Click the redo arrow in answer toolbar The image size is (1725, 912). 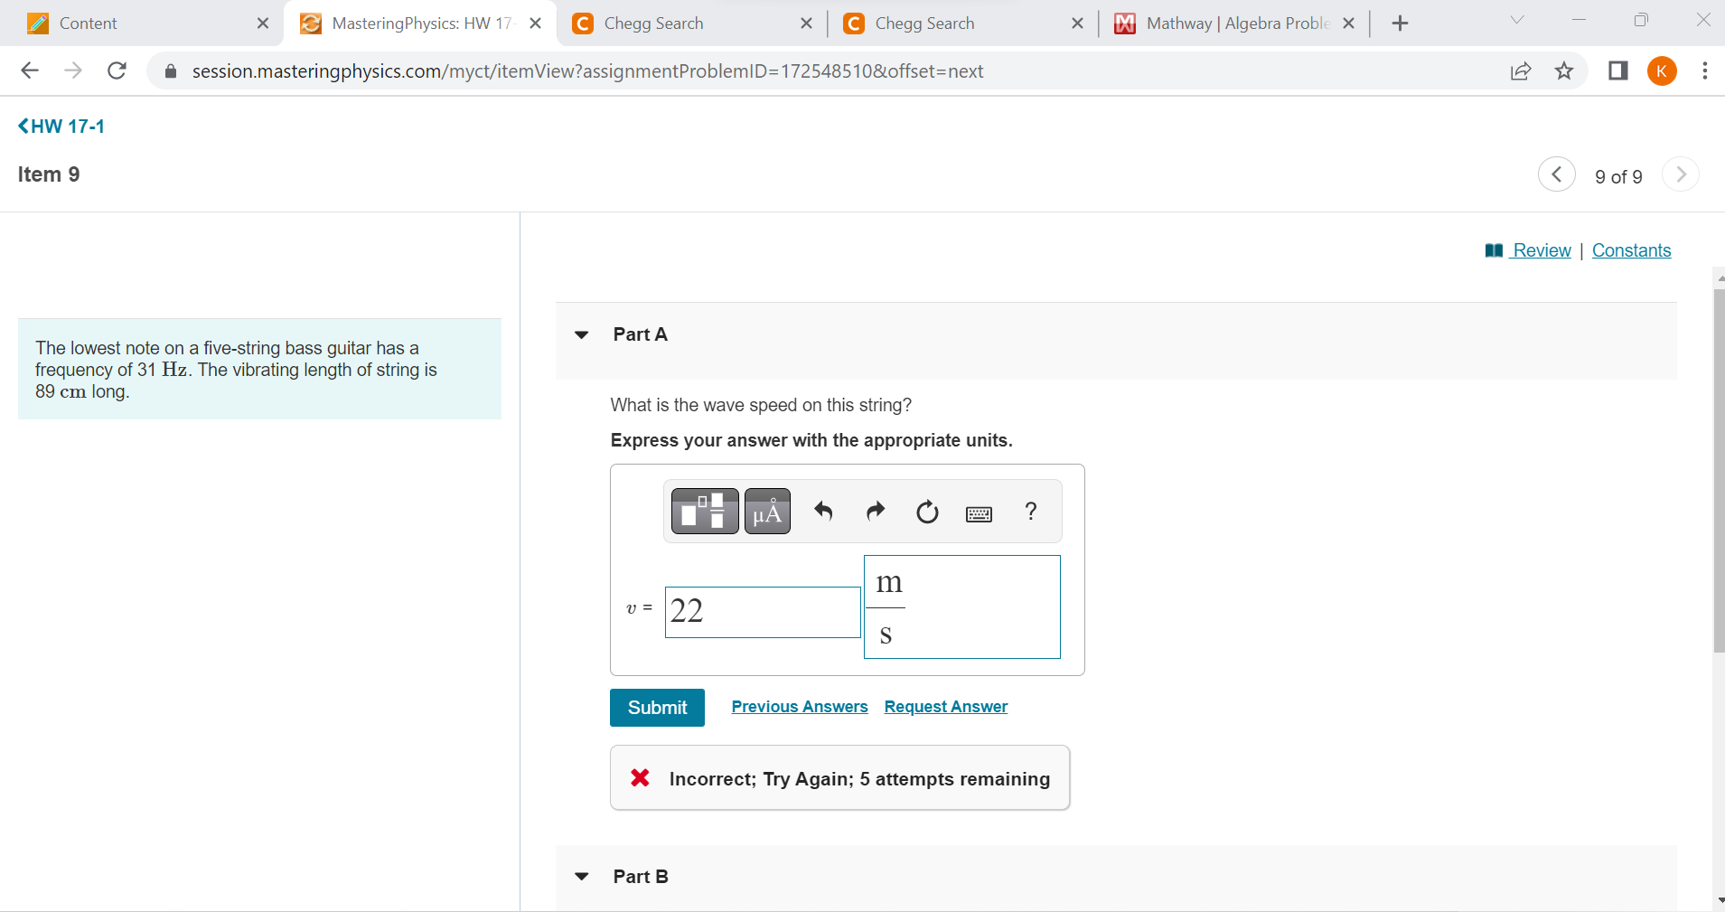click(876, 512)
